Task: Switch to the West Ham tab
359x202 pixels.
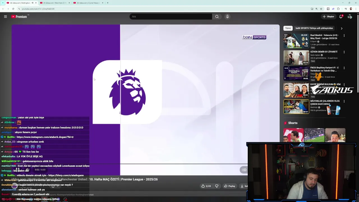Action: (55, 3)
